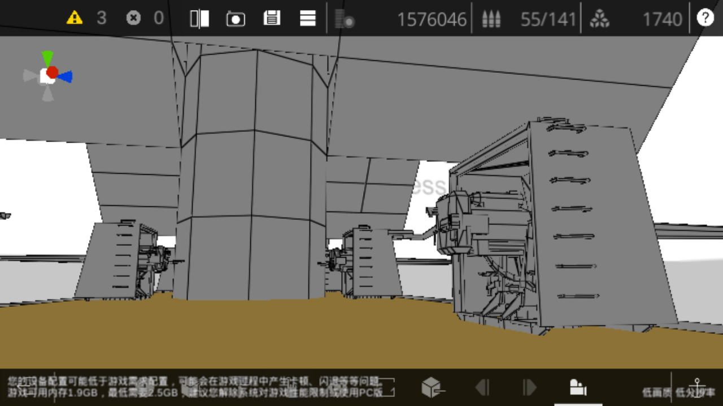Screen dimensions: 723x406
Task: Toggle the 低画质 low quality label
Action: (x=656, y=392)
